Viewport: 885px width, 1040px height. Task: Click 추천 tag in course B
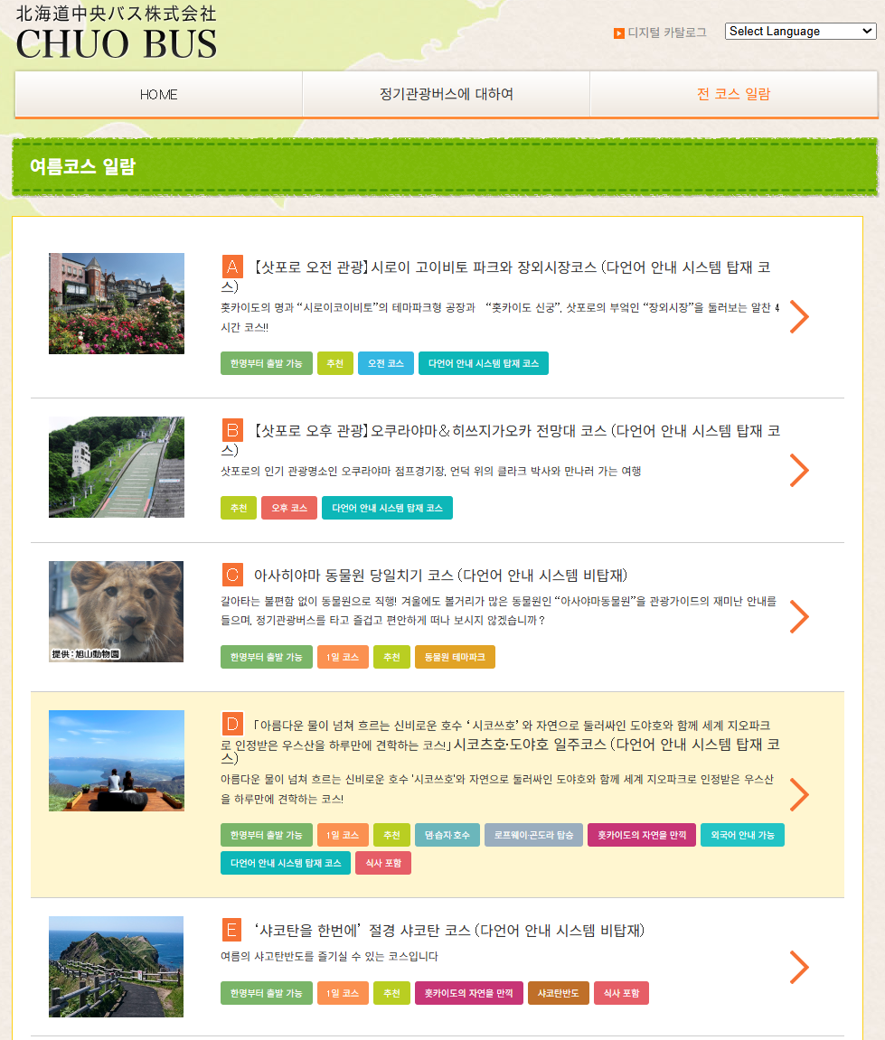(238, 508)
